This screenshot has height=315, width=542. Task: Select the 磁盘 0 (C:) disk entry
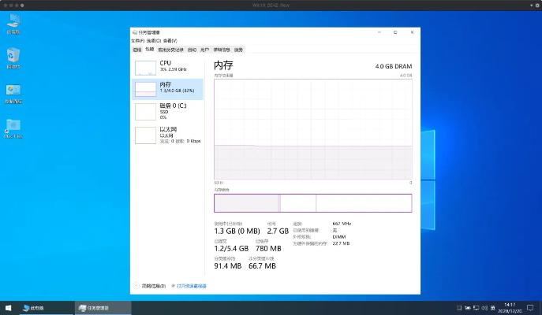167,111
